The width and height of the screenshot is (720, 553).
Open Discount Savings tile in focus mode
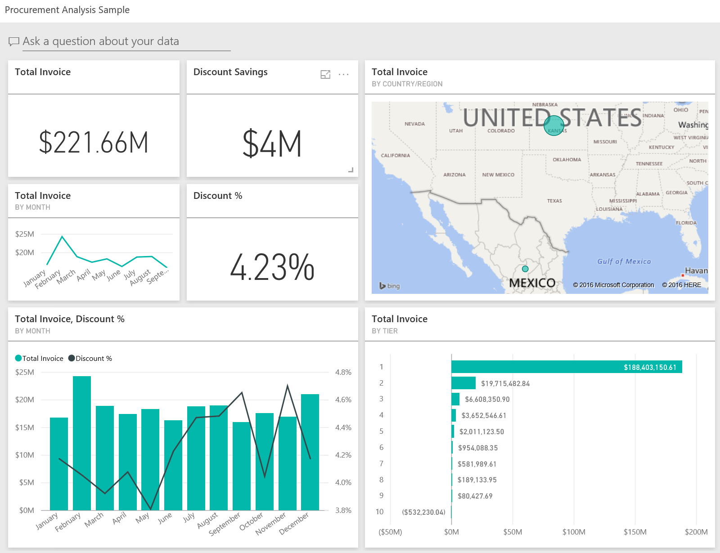tap(326, 74)
